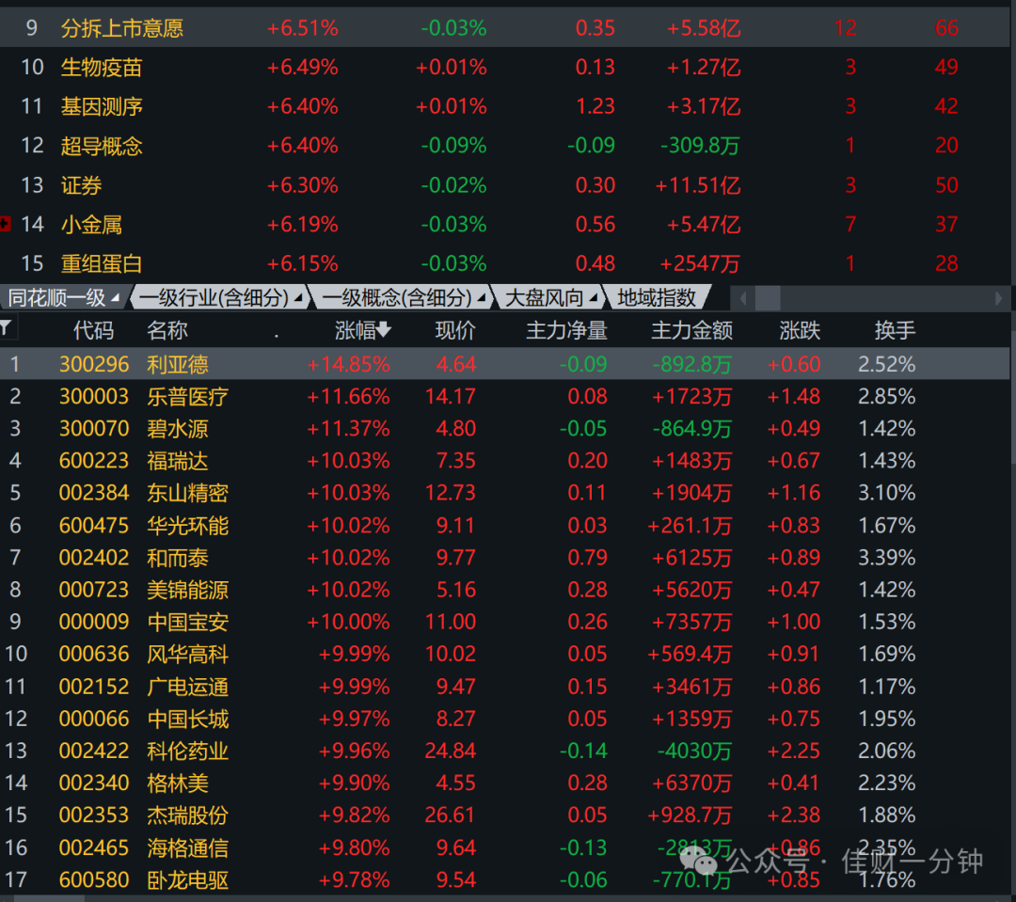Screen dimensions: 1016x902
Task: Click the 涨幅 sort descending arrow
Action: click(384, 330)
